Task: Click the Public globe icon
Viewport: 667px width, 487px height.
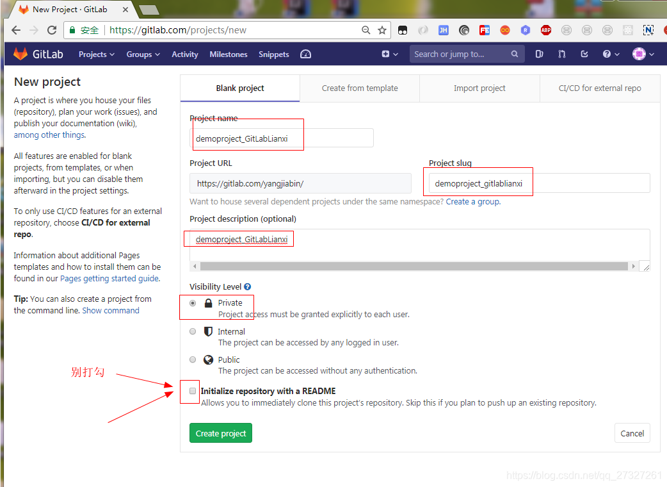Action: (209, 359)
